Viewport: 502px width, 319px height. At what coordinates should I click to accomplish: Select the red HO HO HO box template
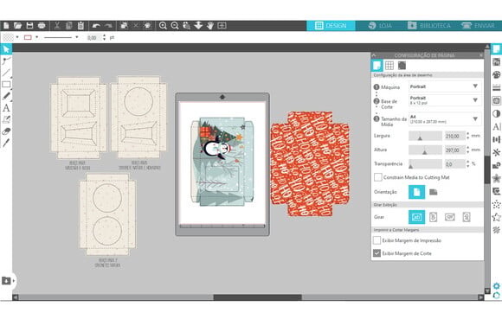click(x=310, y=163)
